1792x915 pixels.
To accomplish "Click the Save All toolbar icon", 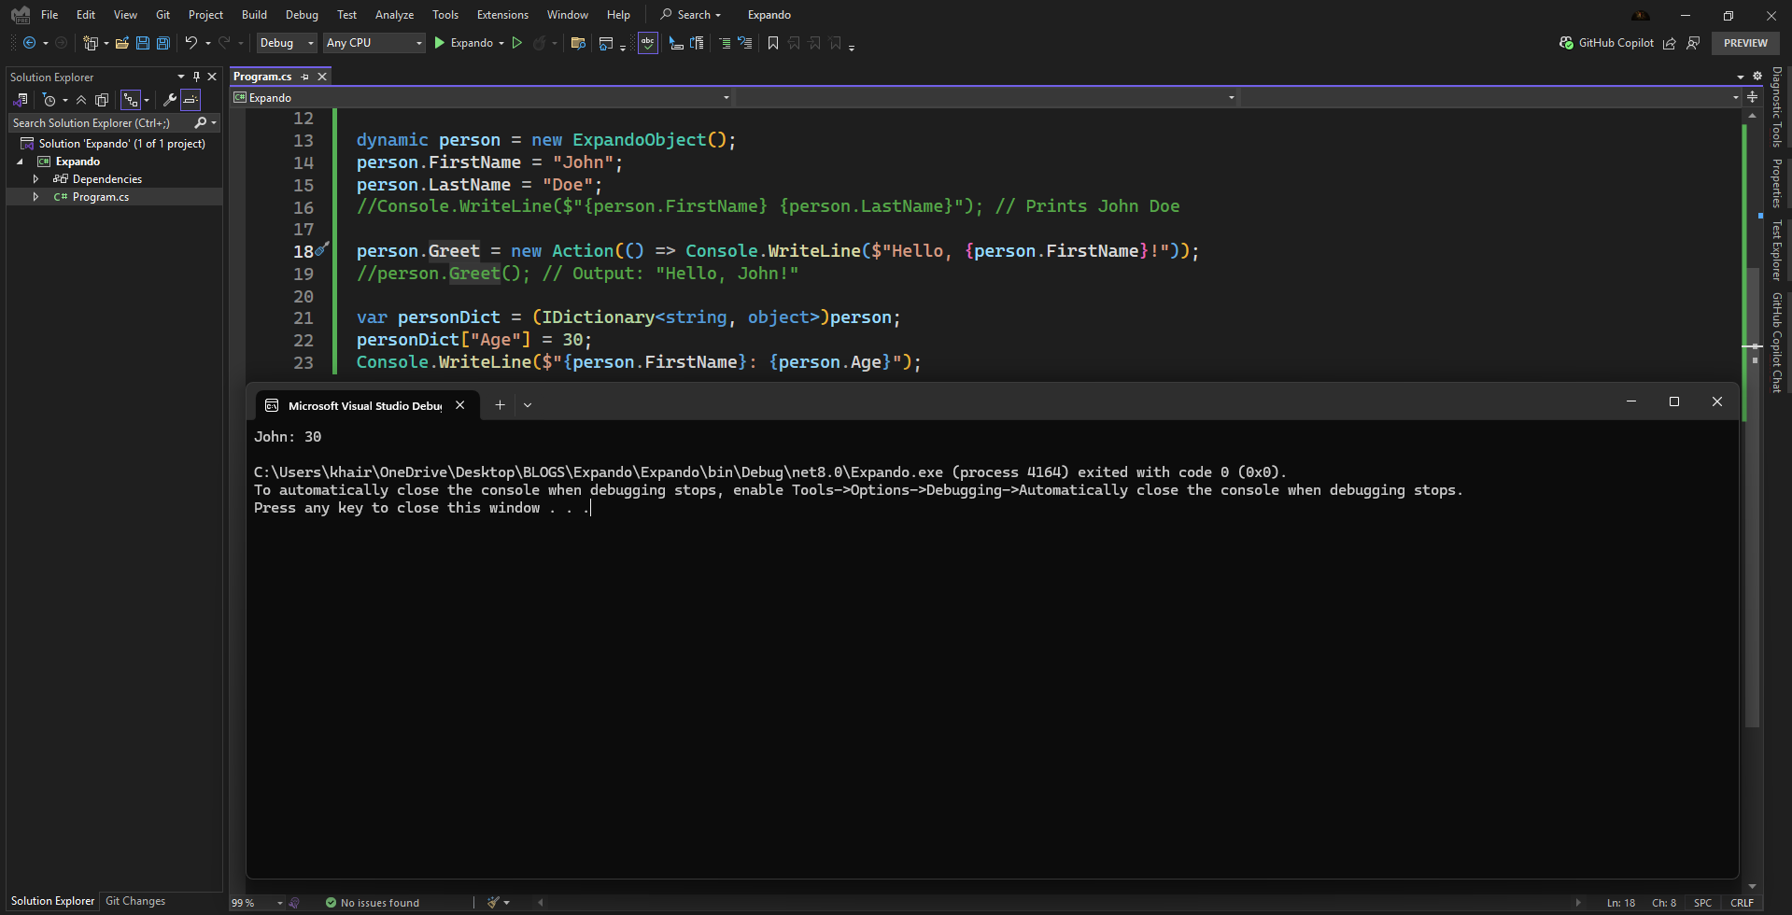I will 162,43.
